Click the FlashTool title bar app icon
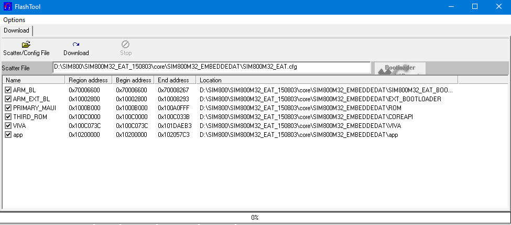The height and width of the screenshot is (225, 511). point(7,6)
